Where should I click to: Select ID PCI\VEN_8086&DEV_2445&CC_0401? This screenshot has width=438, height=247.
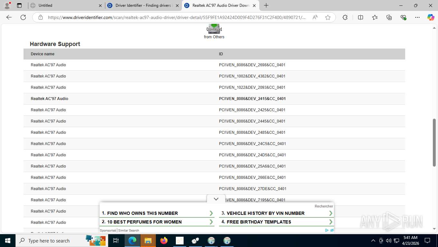(x=252, y=121)
